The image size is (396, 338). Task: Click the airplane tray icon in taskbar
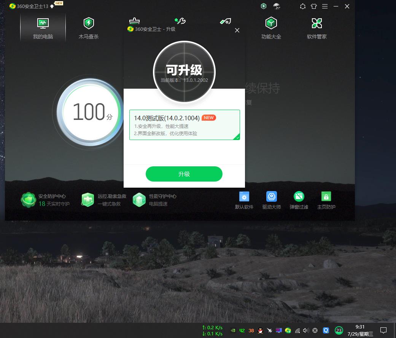tap(269, 330)
